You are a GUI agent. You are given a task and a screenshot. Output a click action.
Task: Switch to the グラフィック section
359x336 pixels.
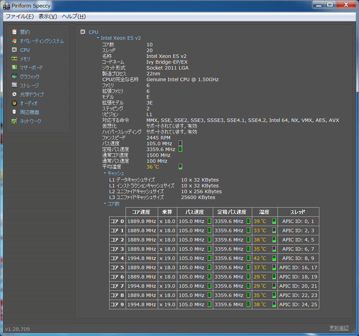[29, 77]
